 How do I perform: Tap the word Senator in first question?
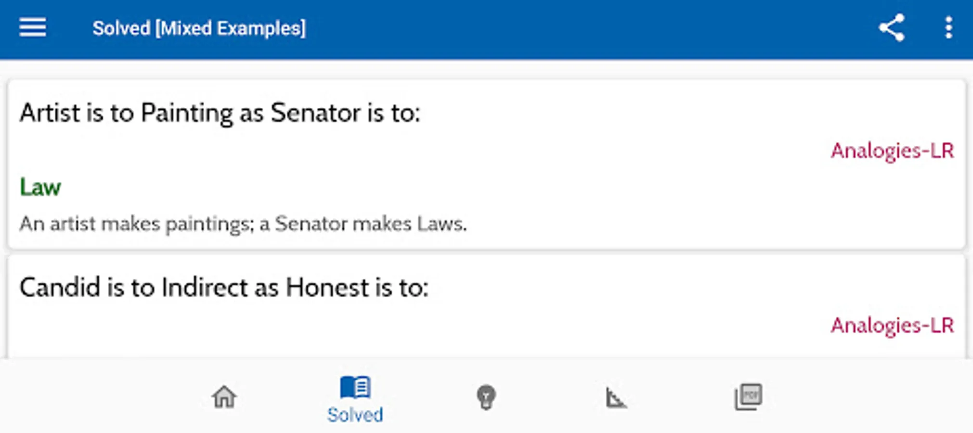pyautogui.click(x=315, y=113)
